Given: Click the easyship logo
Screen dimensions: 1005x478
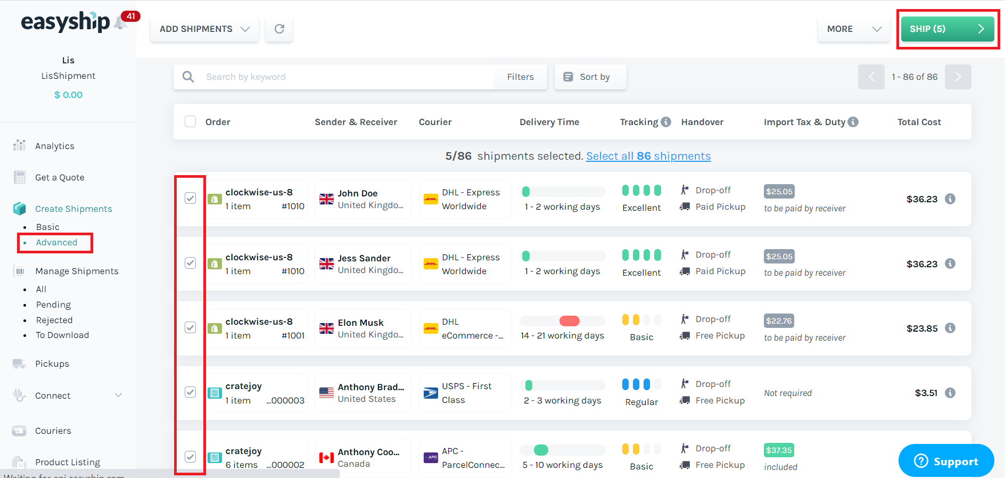Looking at the screenshot, I should click(65, 22).
